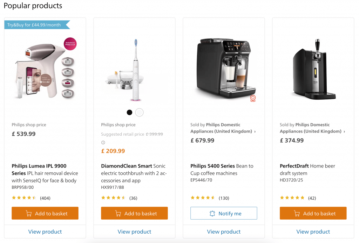Add Lumea IPL 9900 to basket
Screen dimensions: 359x243
[45, 213]
